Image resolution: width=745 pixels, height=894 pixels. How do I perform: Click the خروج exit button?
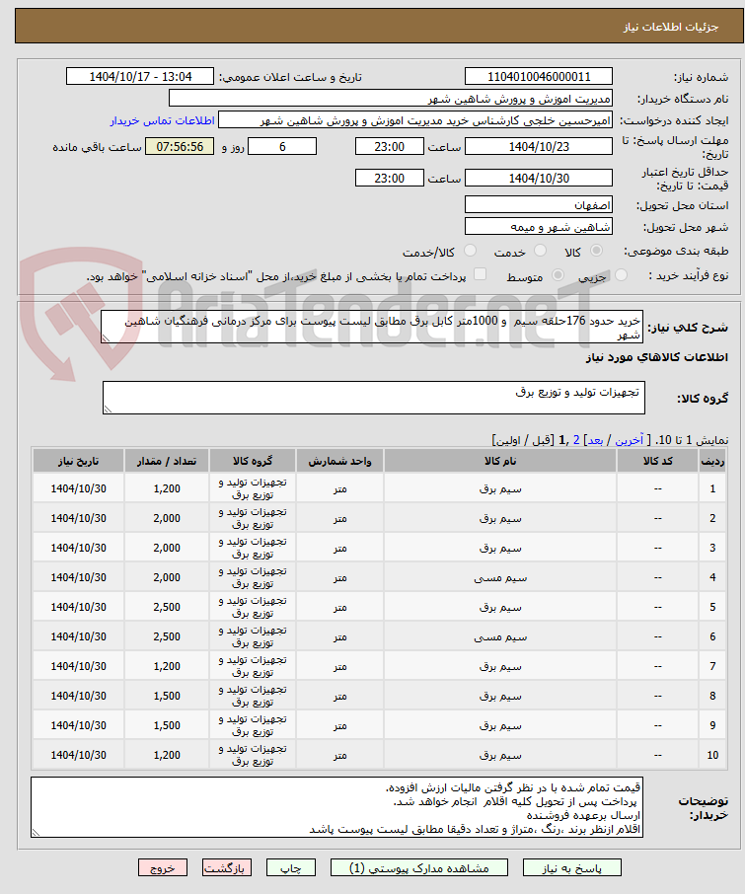pos(163,867)
